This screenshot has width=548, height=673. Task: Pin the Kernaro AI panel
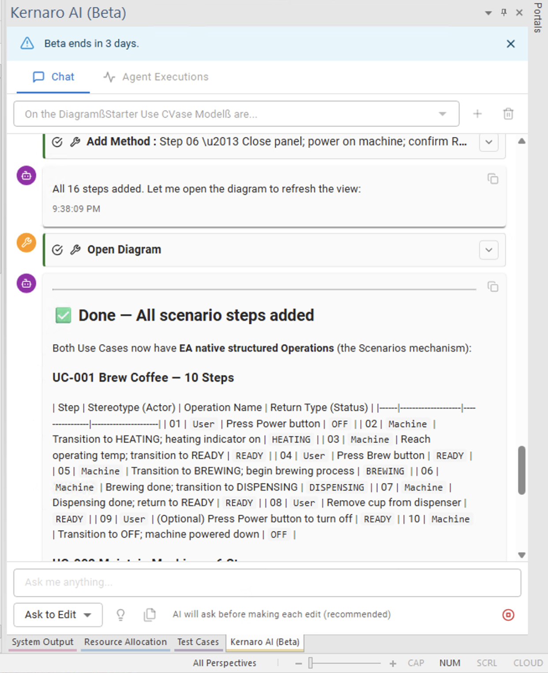coord(504,12)
